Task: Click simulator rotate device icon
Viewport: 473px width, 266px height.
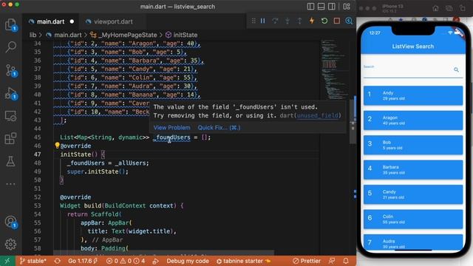Action: (463, 8)
